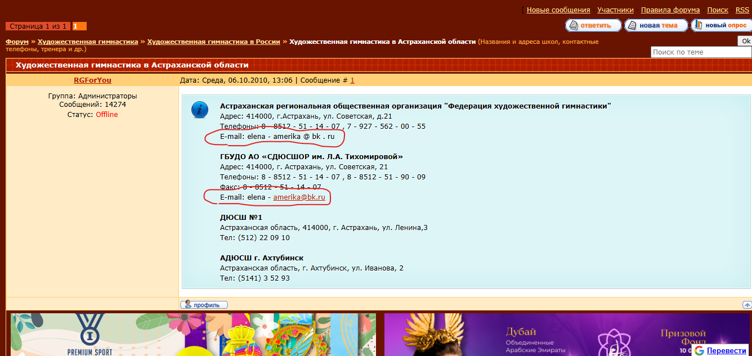Image resolution: width=752 pixels, height=356 pixels.
Task: Open 'Новые сообщения' in the top menu
Action: coord(558,10)
